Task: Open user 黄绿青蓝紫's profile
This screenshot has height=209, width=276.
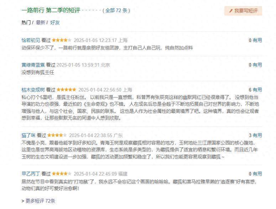Action: [x=33, y=65]
